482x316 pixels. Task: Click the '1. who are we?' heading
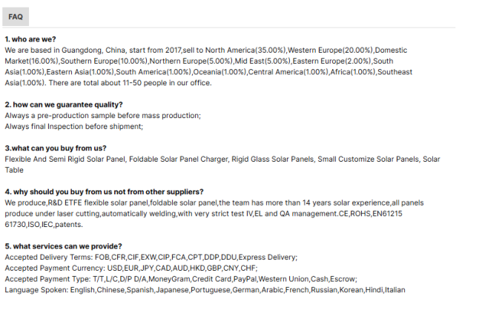pyautogui.click(x=30, y=39)
